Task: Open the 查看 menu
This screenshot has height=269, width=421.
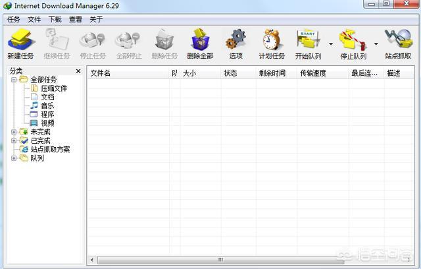Action: tap(76, 19)
